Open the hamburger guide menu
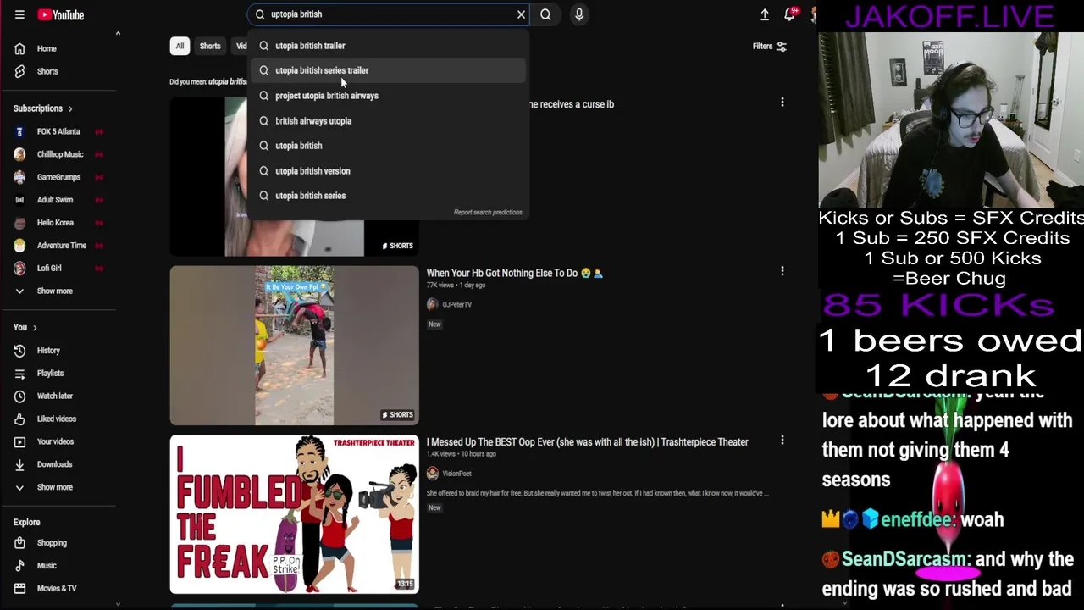This screenshot has height=610, width=1084. coord(19,14)
